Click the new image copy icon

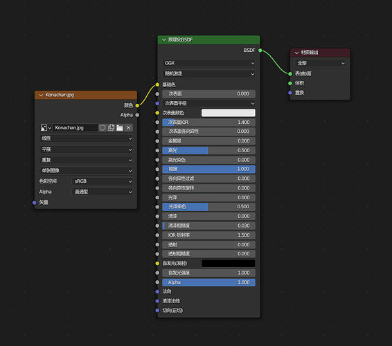pyautogui.click(x=111, y=127)
